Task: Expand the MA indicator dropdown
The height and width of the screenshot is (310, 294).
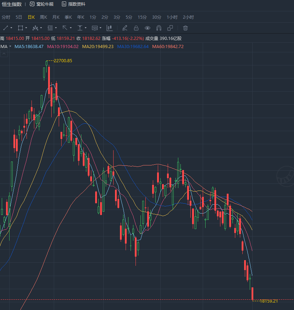Action: point(10,46)
